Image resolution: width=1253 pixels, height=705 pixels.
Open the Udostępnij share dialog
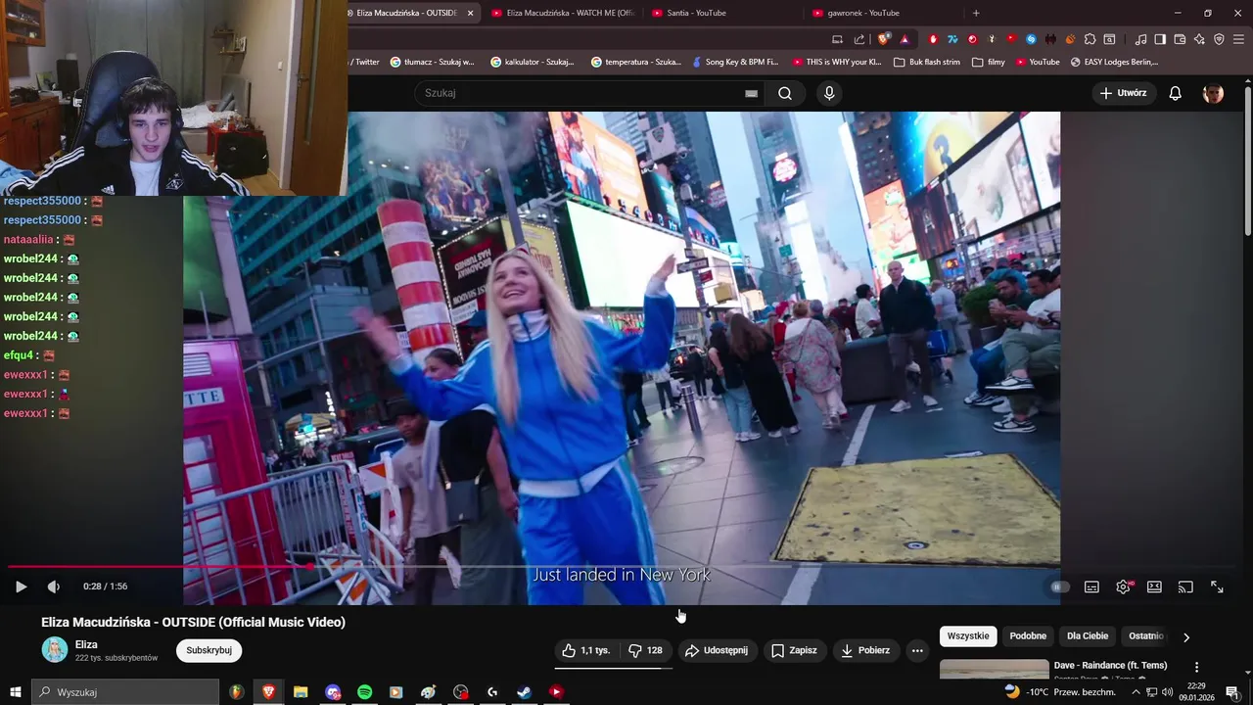[x=716, y=650]
